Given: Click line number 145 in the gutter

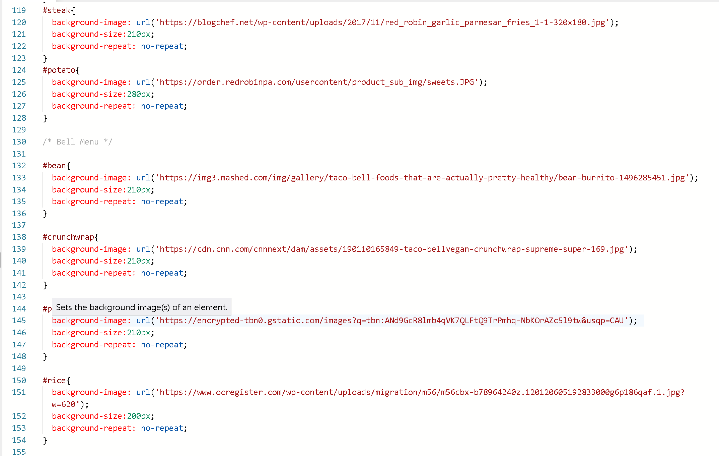Looking at the screenshot, I should coord(19,321).
